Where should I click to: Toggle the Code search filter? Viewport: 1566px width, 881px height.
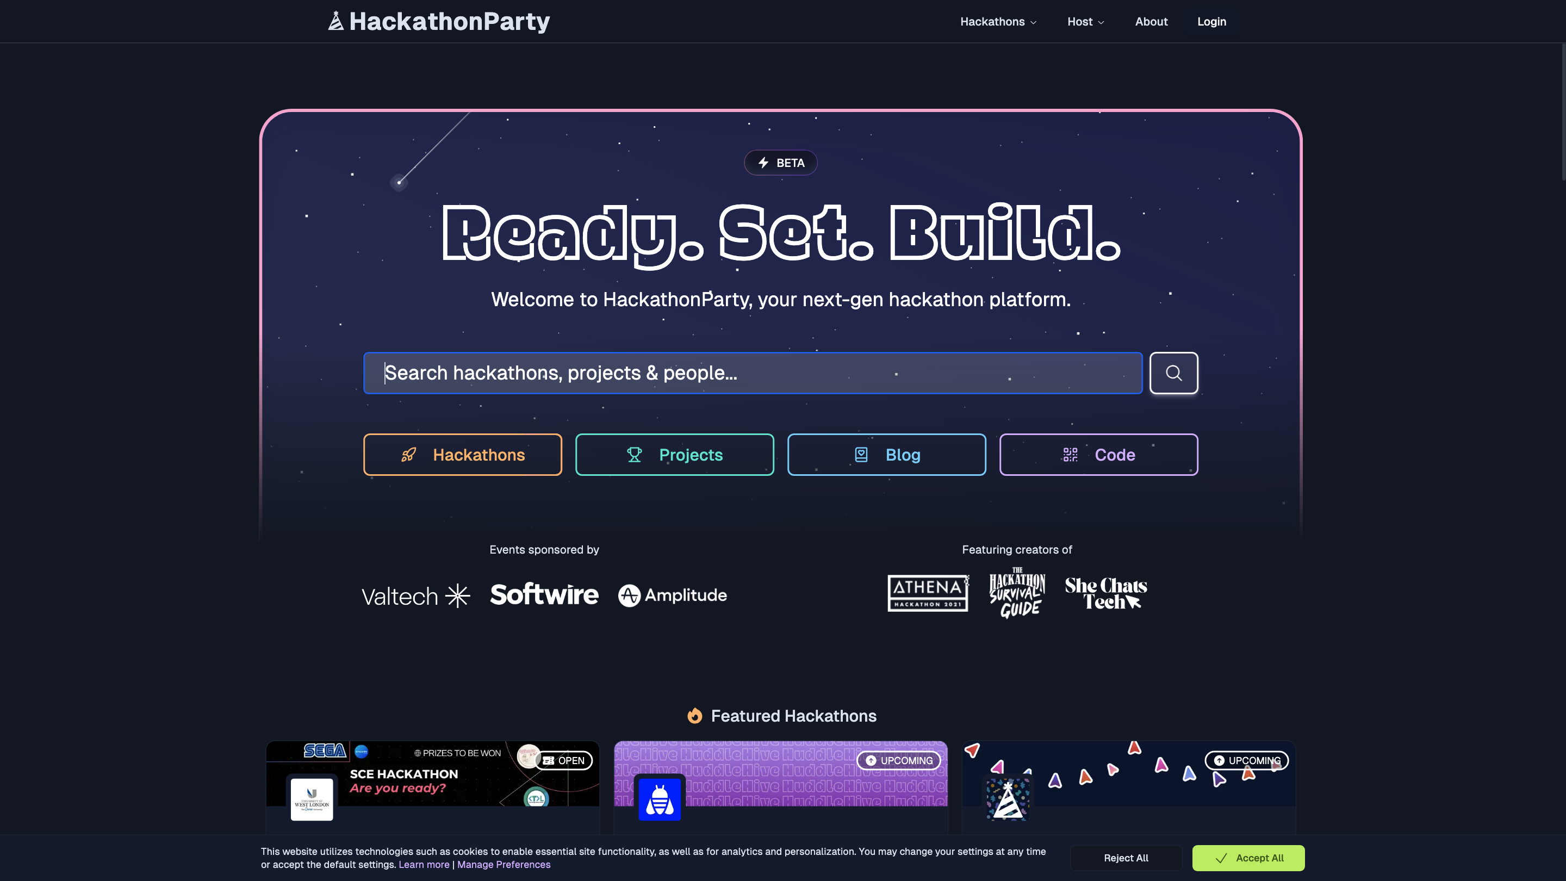(1098, 454)
